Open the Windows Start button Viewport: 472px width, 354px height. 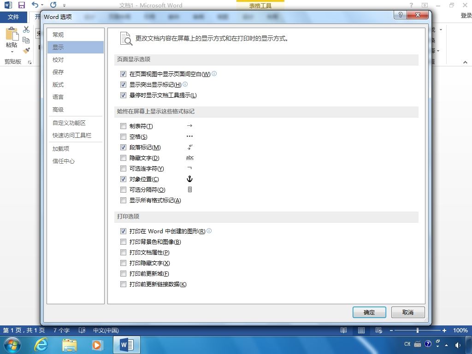point(12,345)
